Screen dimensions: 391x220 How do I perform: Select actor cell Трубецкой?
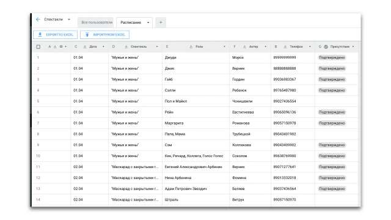tap(250, 134)
